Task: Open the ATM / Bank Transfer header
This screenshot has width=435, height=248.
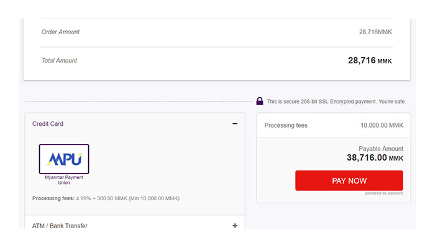Action: coord(135,223)
